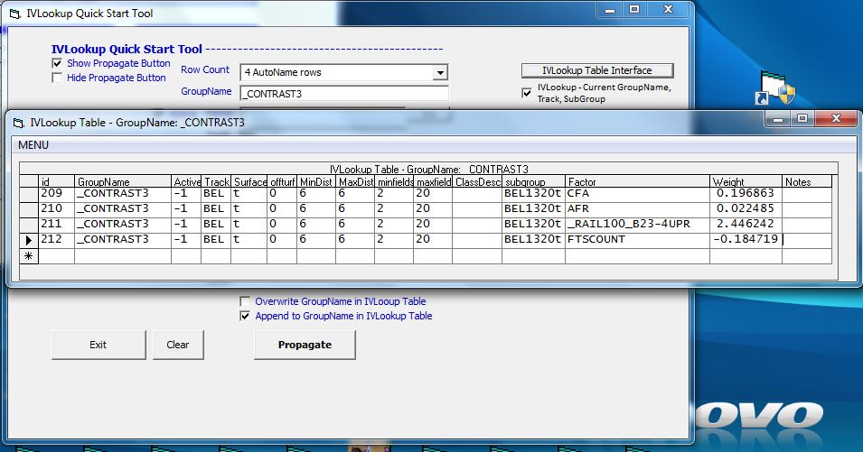Click the Notes column header
863x452 pixels.
point(806,181)
